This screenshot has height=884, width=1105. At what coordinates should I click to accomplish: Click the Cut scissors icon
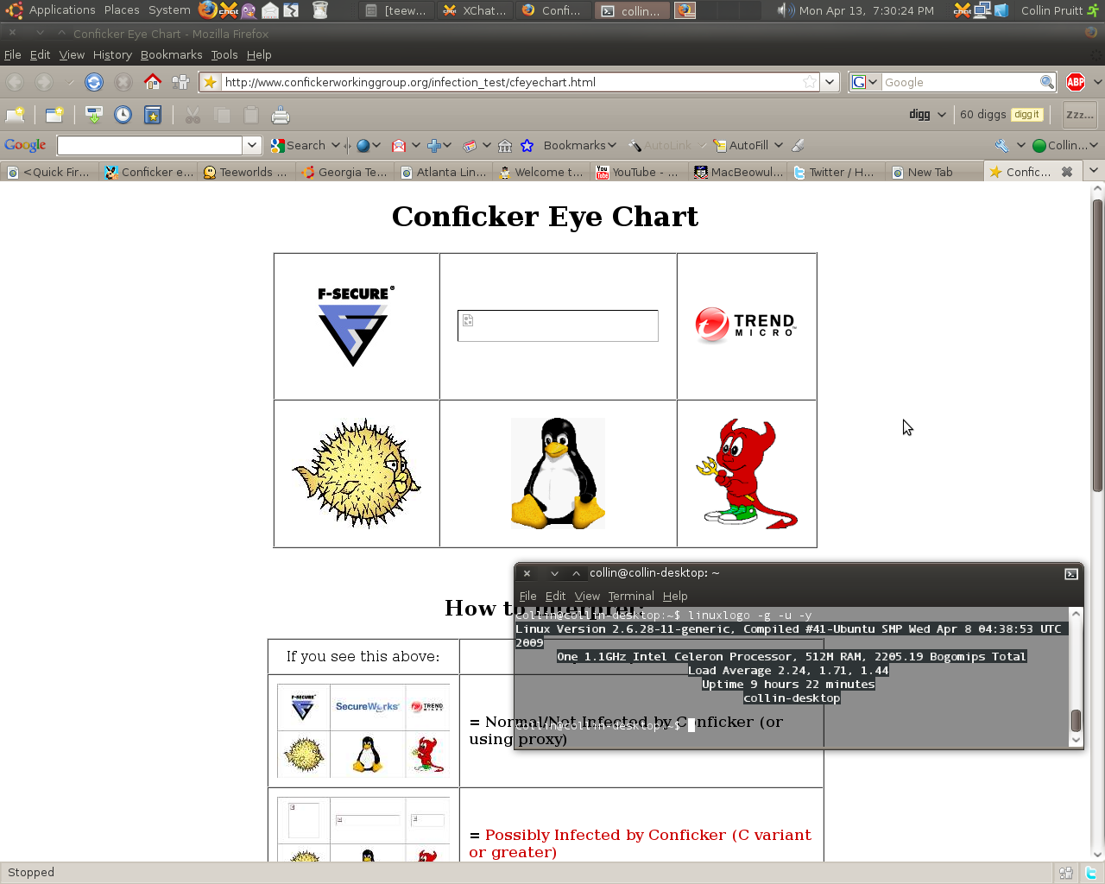click(193, 115)
